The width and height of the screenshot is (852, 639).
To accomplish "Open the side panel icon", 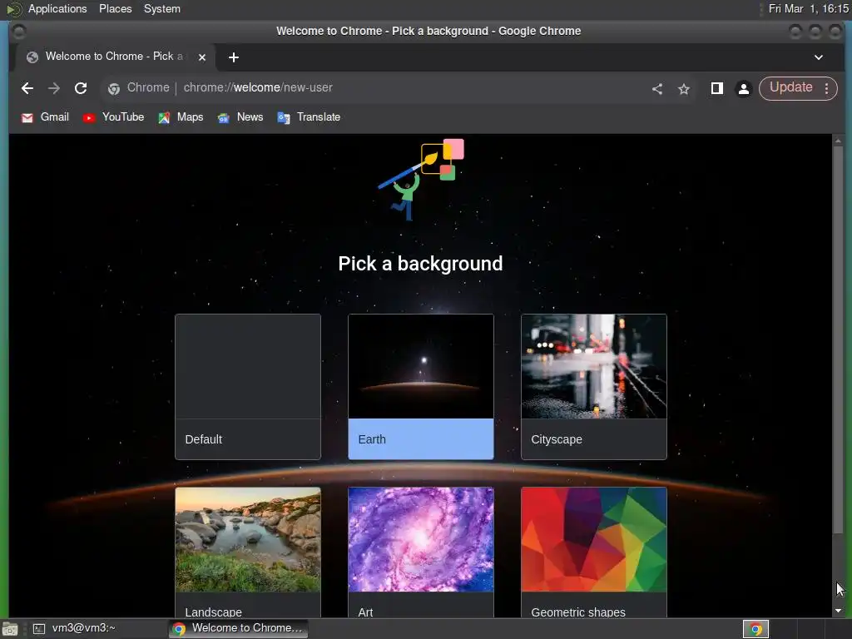I will (716, 88).
